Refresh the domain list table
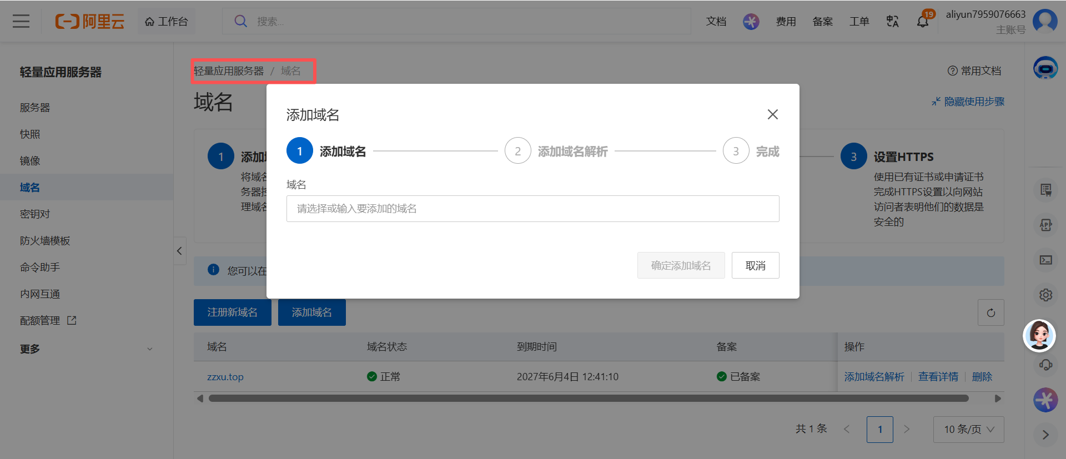Screen dimensions: 1066x459 [x=990, y=312]
